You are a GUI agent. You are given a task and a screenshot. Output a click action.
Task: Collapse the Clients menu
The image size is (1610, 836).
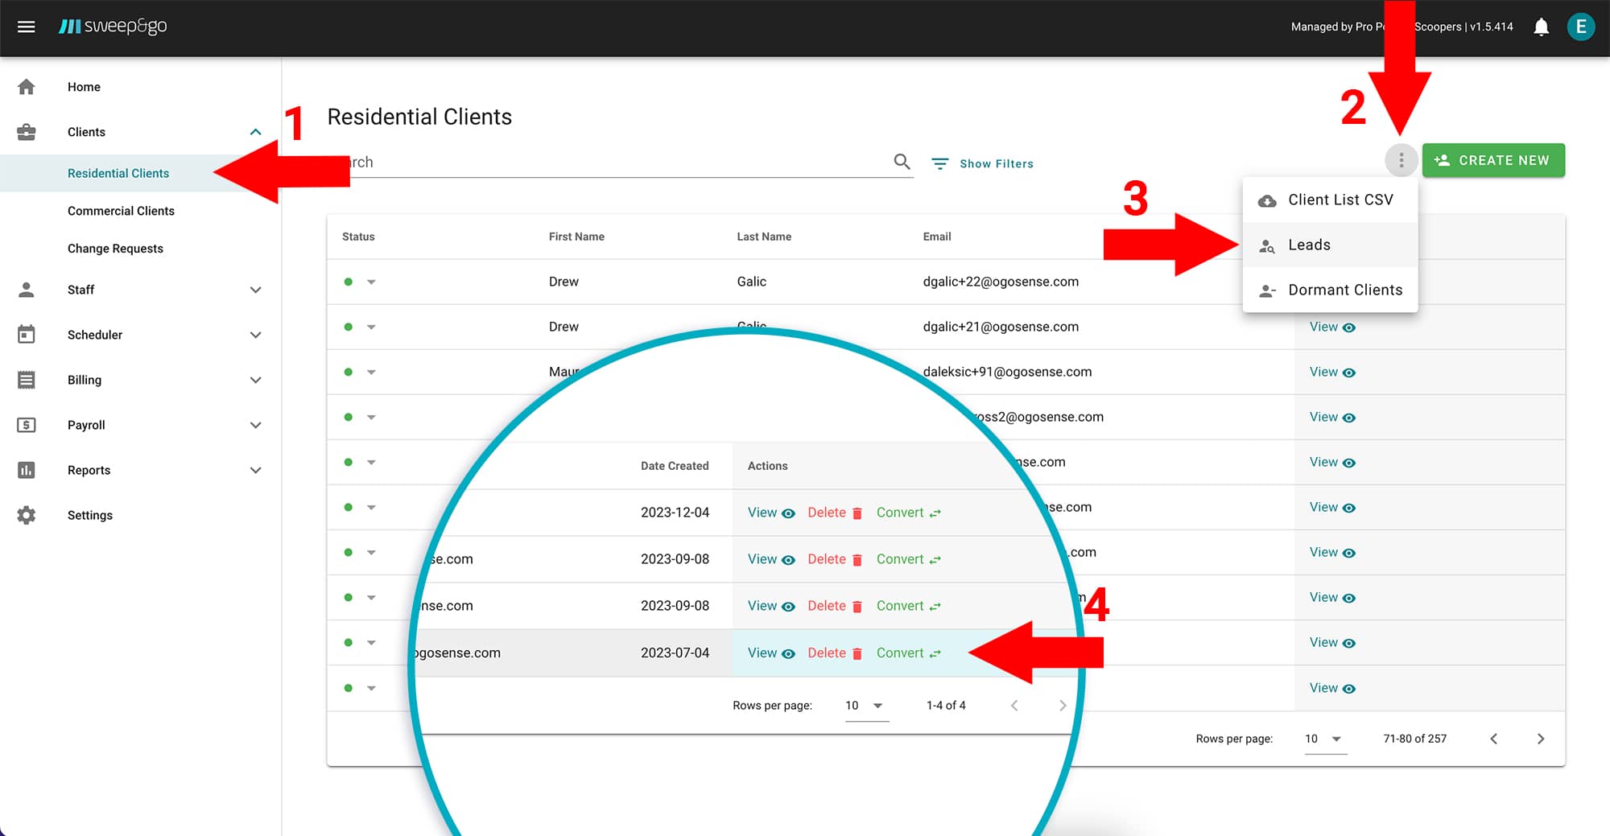coord(256,131)
